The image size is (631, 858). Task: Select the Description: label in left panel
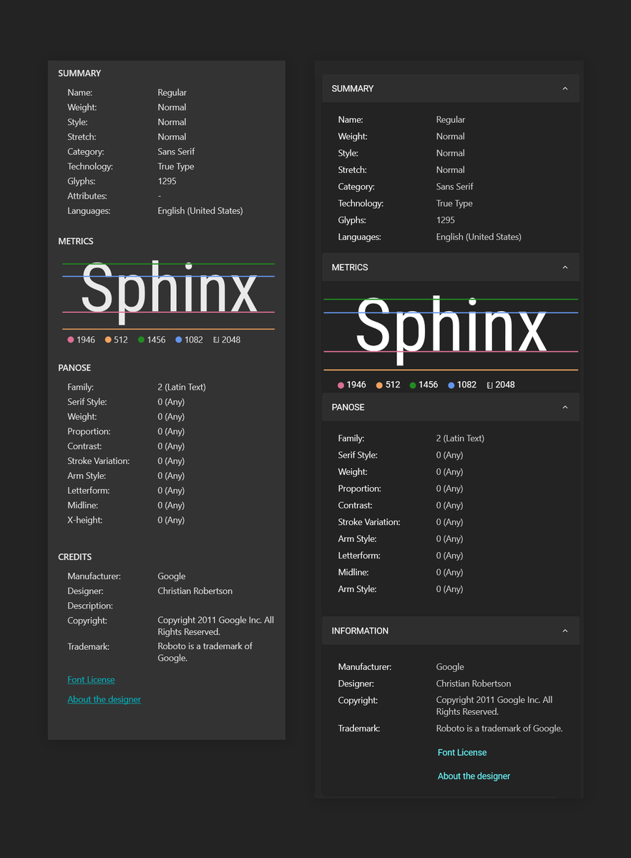[90, 606]
